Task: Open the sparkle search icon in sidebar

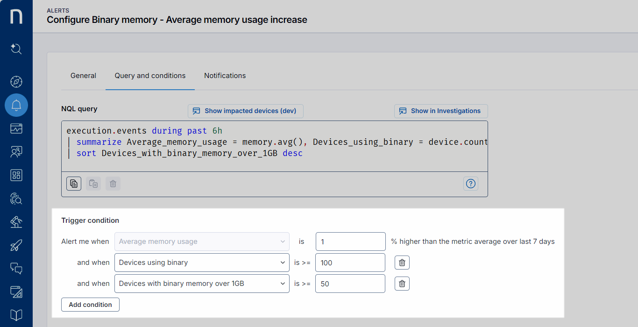Action: click(16, 49)
